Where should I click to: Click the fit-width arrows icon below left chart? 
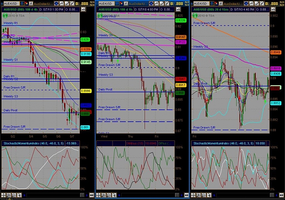[92, 195]
